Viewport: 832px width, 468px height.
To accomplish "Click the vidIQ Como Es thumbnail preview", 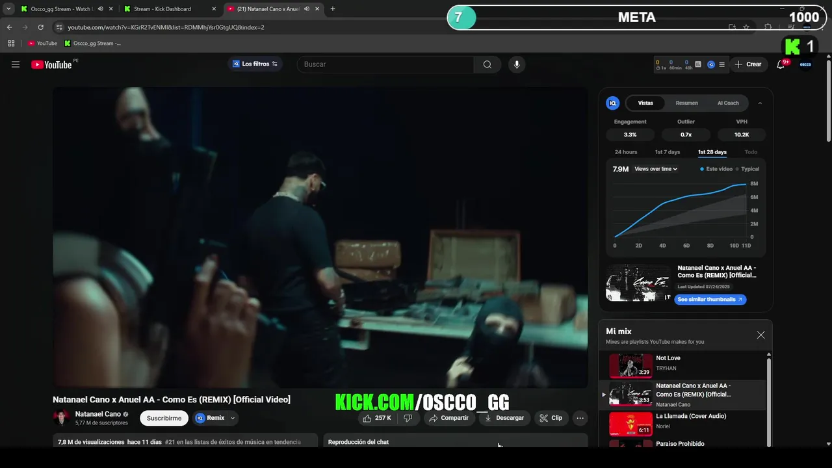I will coord(638,283).
